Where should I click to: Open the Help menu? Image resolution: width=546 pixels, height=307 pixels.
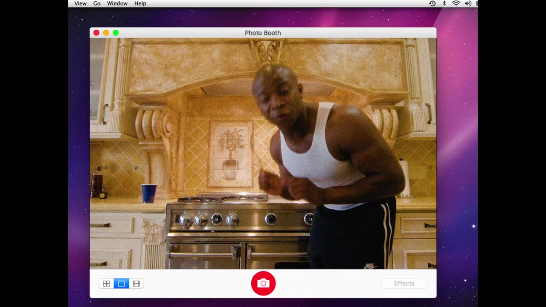[140, 3]
